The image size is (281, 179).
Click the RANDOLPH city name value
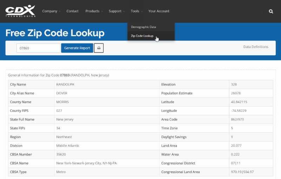[x=65, y=84]
